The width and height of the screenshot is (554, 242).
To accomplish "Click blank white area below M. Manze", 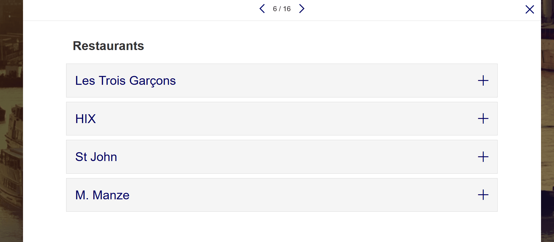I will (282, 227).
